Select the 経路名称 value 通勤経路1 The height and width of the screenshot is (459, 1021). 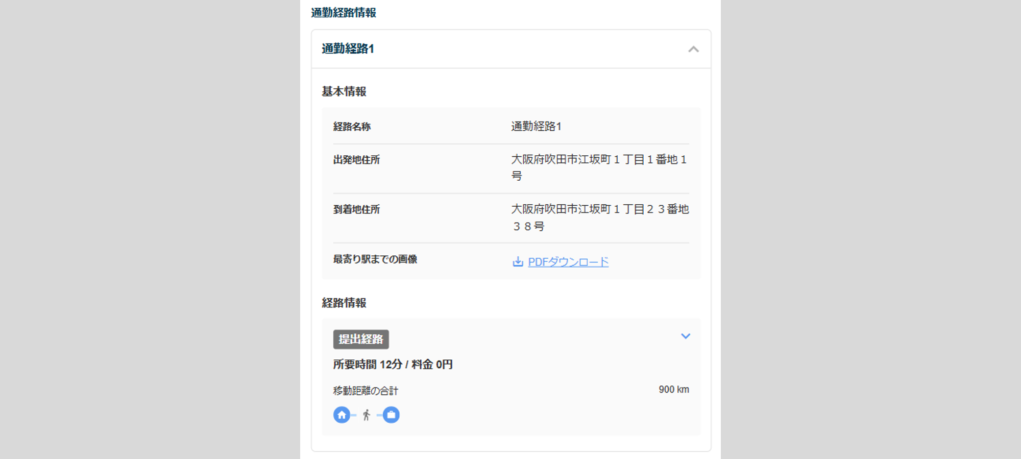point(537,127)
